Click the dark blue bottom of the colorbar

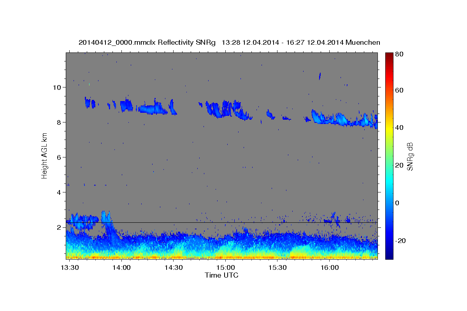389,255
